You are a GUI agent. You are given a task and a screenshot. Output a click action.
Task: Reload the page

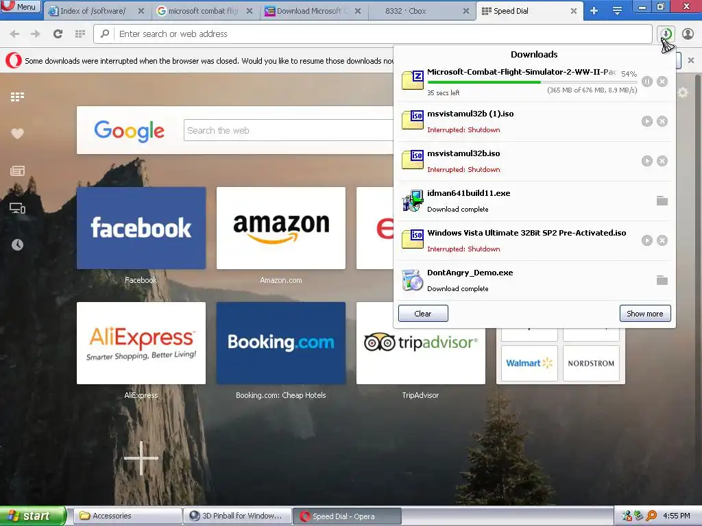(58, 34)
